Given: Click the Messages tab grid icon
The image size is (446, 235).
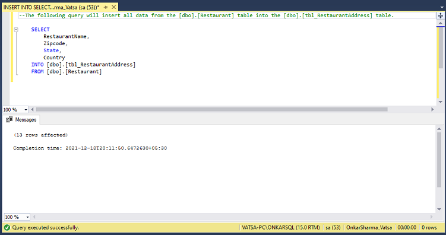Looking at the screenshot, I should (9, 119).
